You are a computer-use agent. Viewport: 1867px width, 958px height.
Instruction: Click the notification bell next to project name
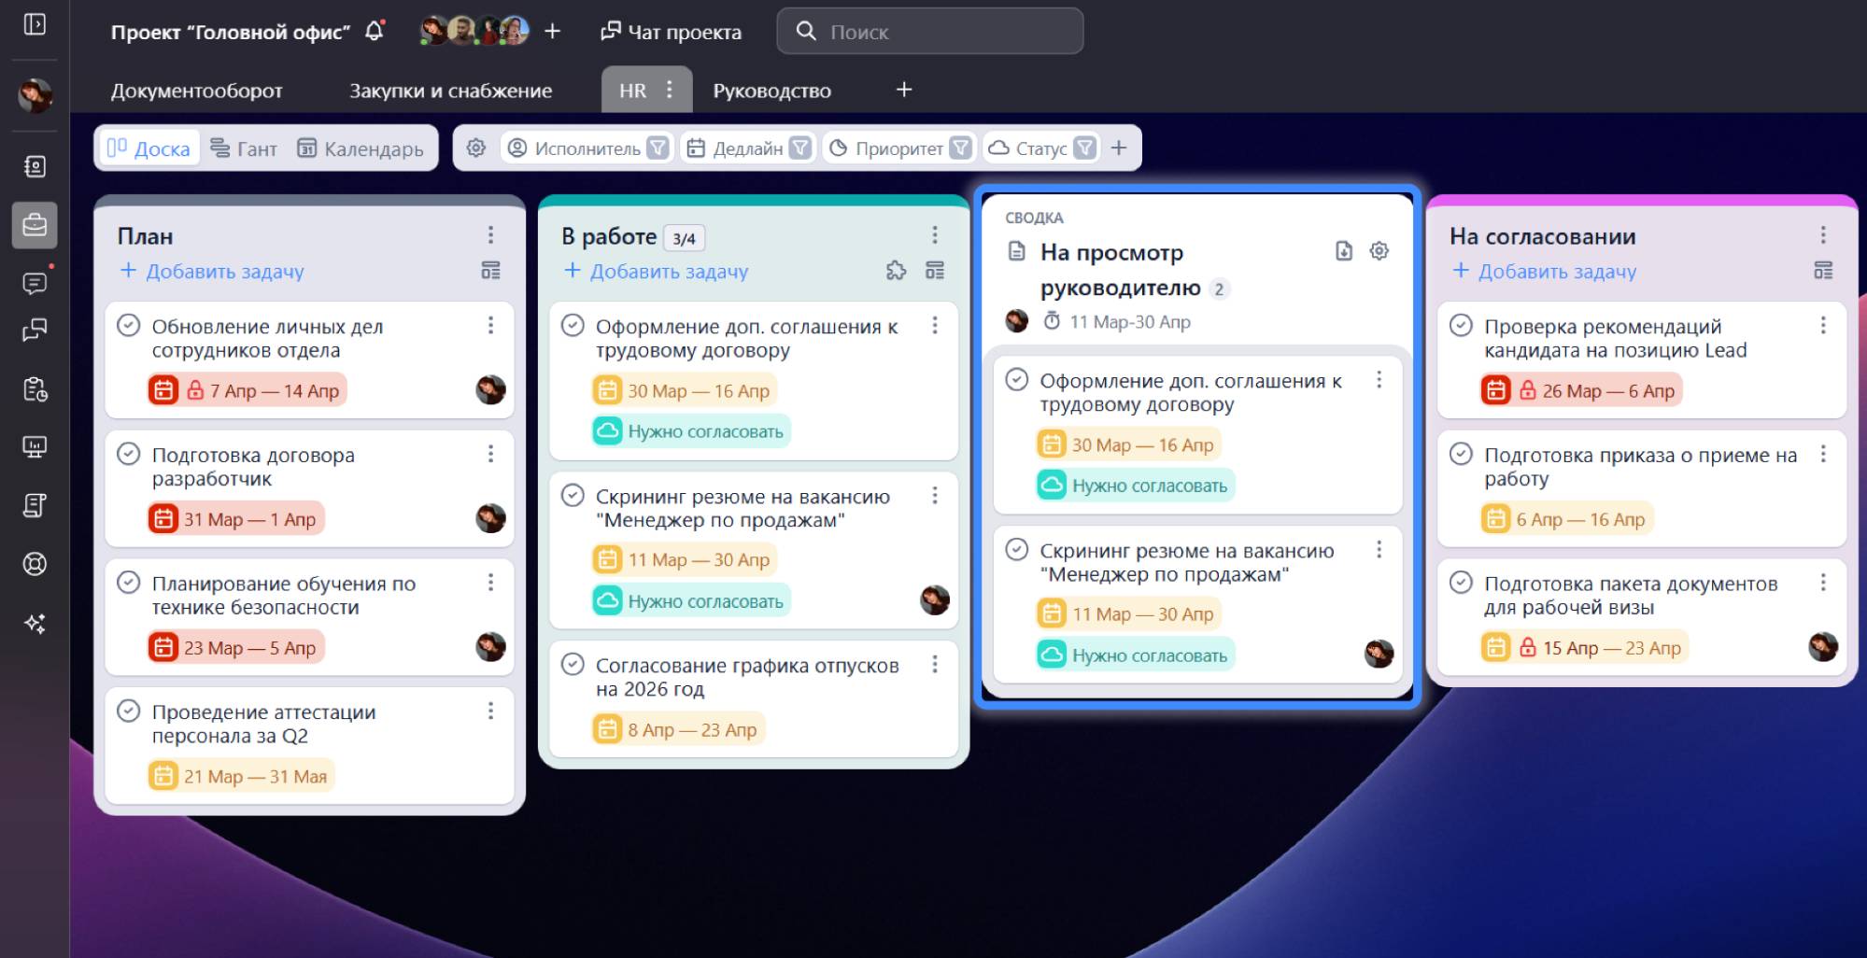(375, 31)
